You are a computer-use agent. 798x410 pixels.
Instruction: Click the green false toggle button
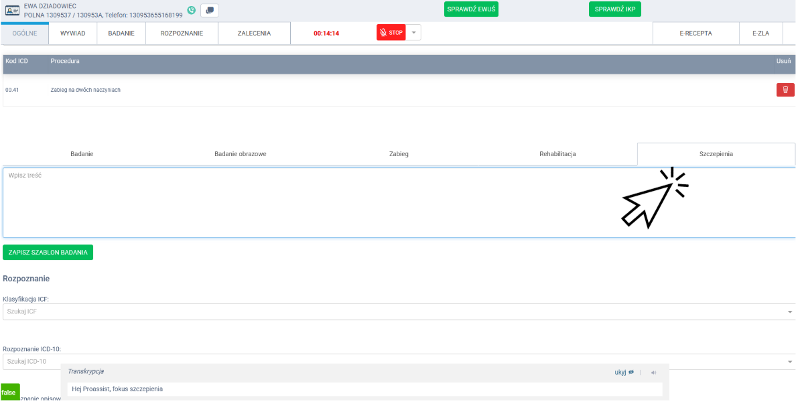(9, 392)
